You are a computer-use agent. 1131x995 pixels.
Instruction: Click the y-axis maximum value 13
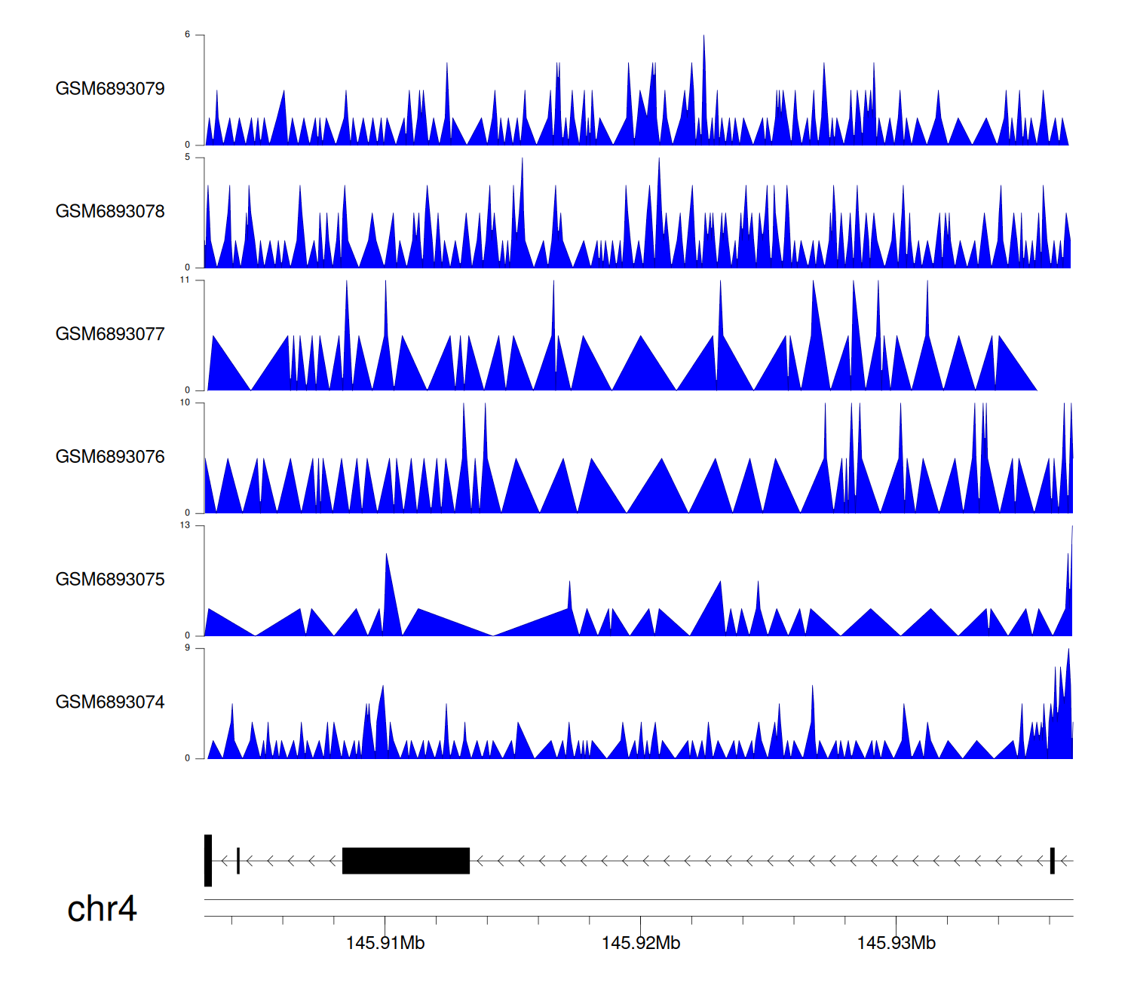[x=185, y=525]
